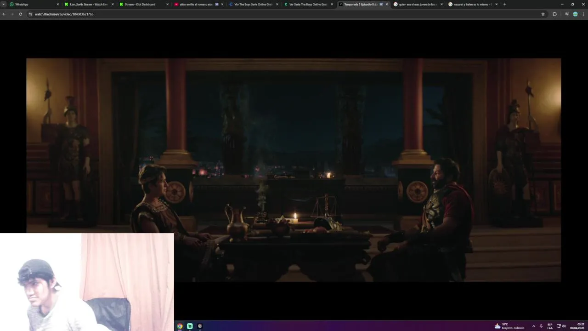The image size is (588, 331).
Task: Go back to the previous page
Action: (x=4, y=14)
